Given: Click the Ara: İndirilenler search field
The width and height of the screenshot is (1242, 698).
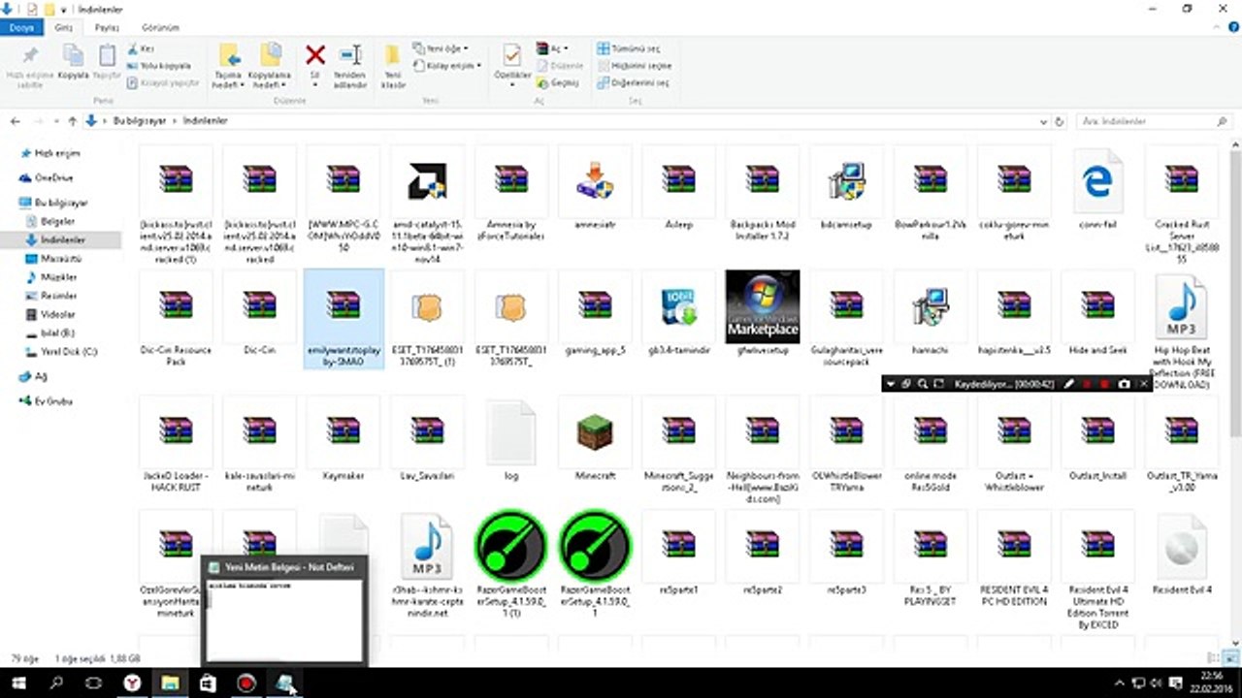Looking at the screenshot, I should (1153, 121).
